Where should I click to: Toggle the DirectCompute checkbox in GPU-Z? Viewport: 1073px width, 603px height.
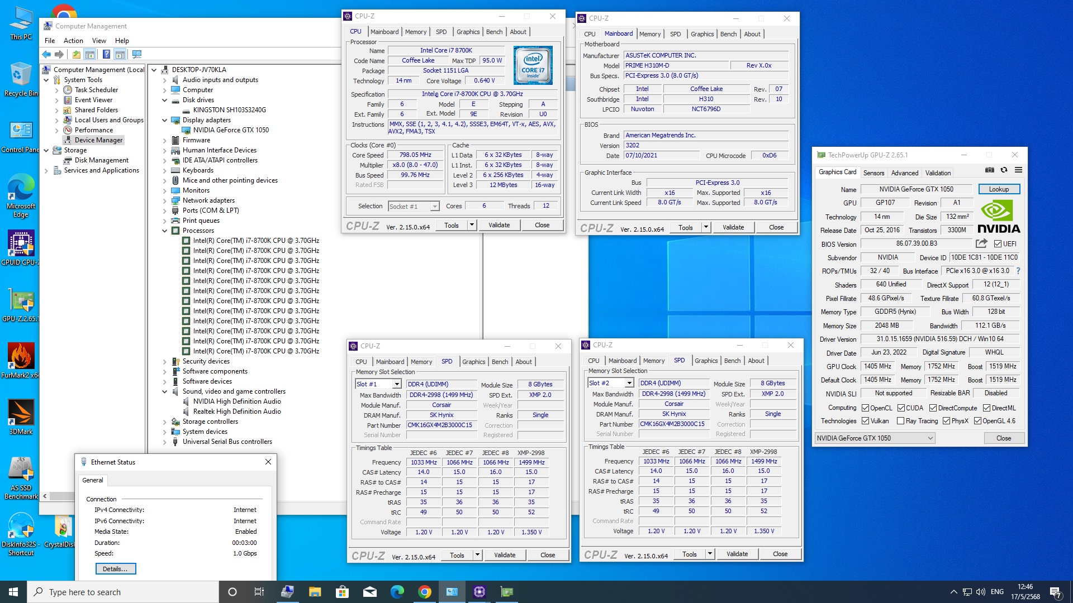pyautogui.click(x=933, y=408)
